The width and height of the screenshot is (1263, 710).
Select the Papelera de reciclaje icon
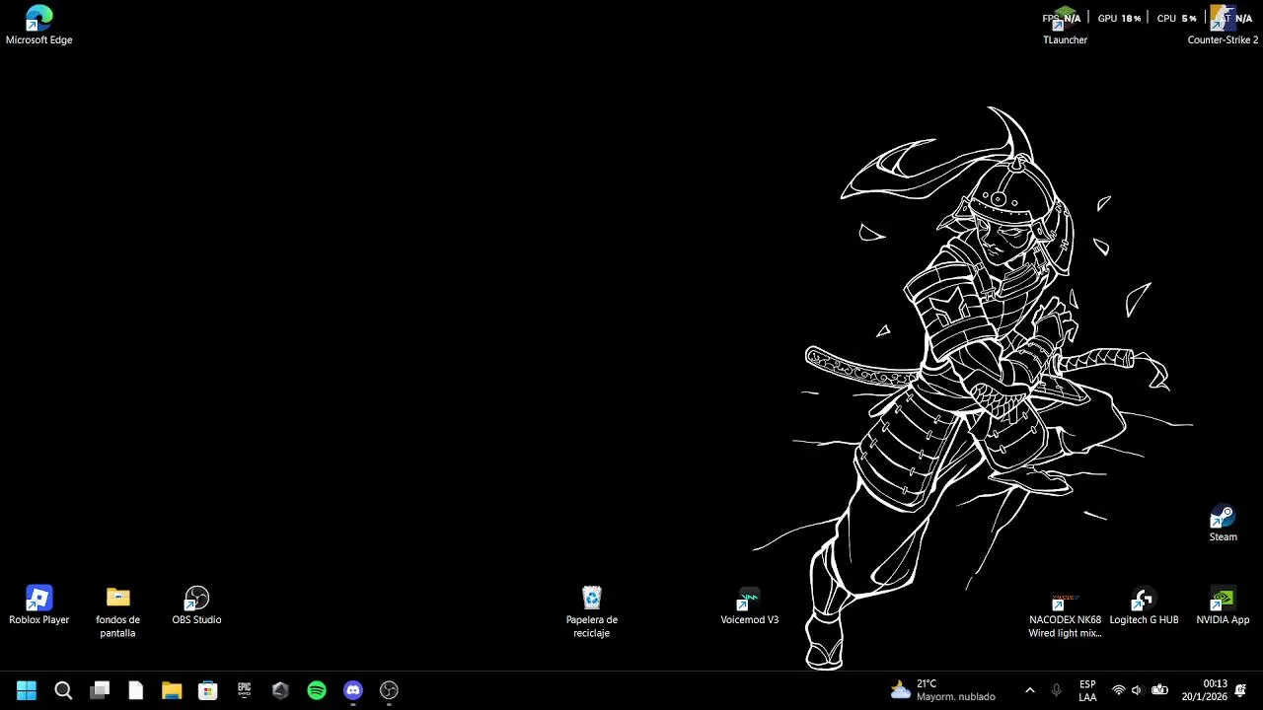(x=591, y=612)
